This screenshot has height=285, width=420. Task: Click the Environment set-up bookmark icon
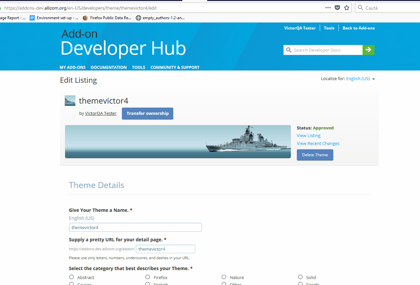pyautogui.click(x=32, y=18)
